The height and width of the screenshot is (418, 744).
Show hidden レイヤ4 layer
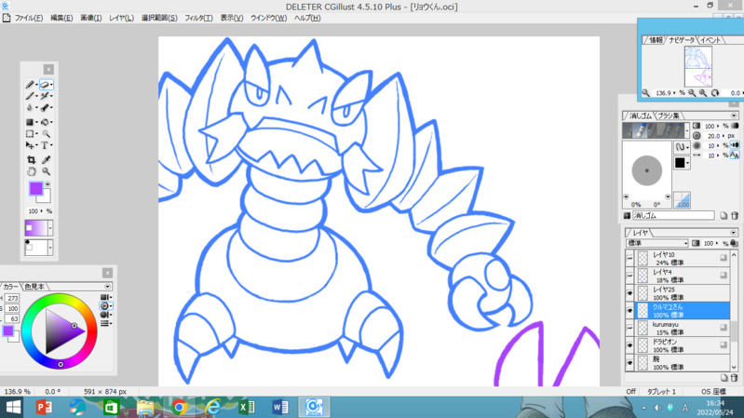(629, 276)
